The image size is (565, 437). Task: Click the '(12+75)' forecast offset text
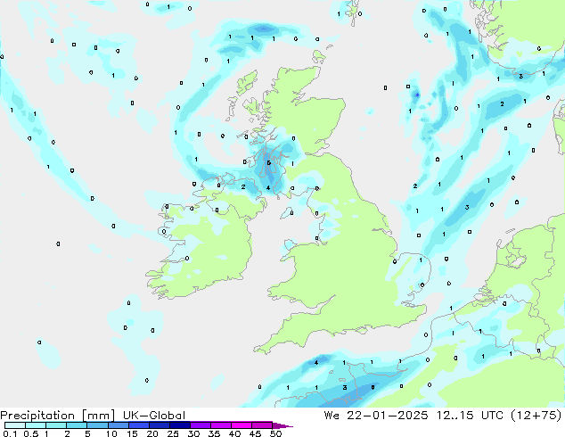point(536,416)
